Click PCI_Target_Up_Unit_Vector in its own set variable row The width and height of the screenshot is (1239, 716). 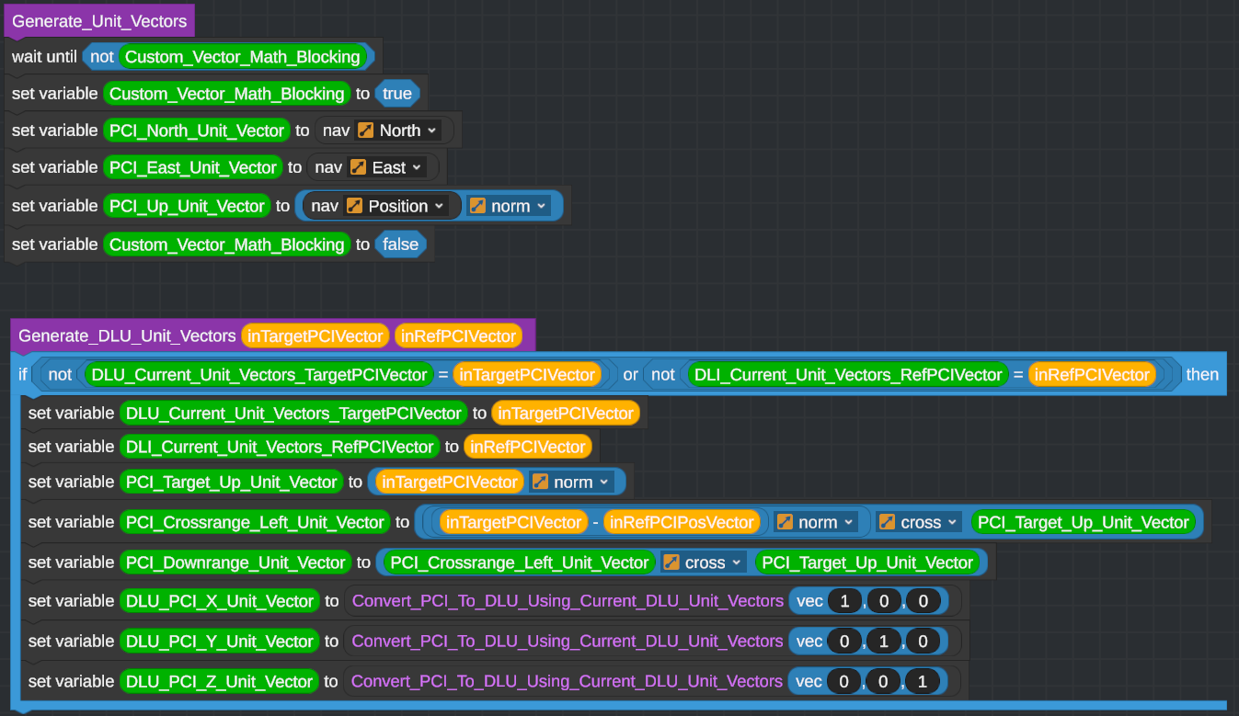231,482
